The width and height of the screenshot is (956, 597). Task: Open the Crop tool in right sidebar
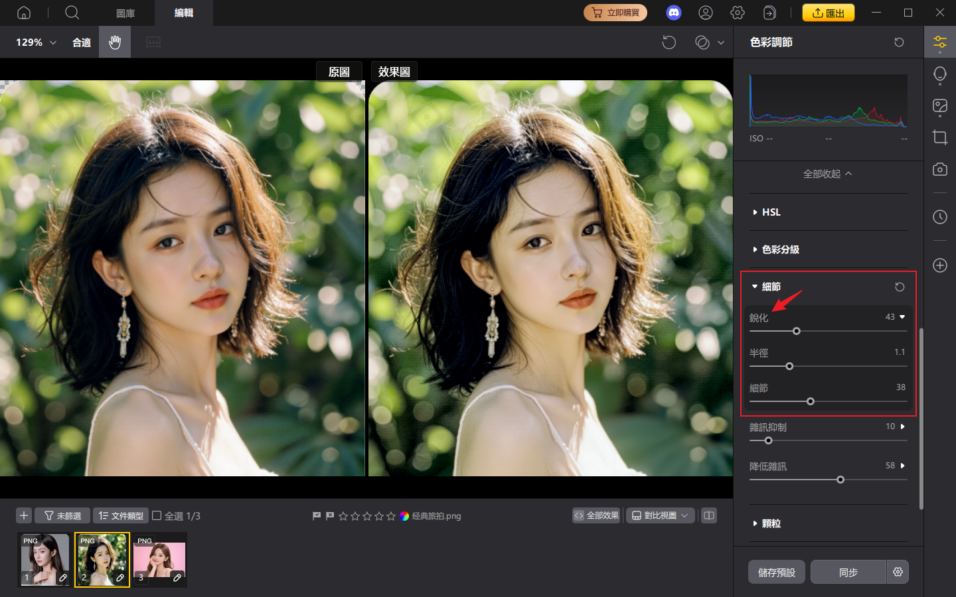[x=939, y=138]
